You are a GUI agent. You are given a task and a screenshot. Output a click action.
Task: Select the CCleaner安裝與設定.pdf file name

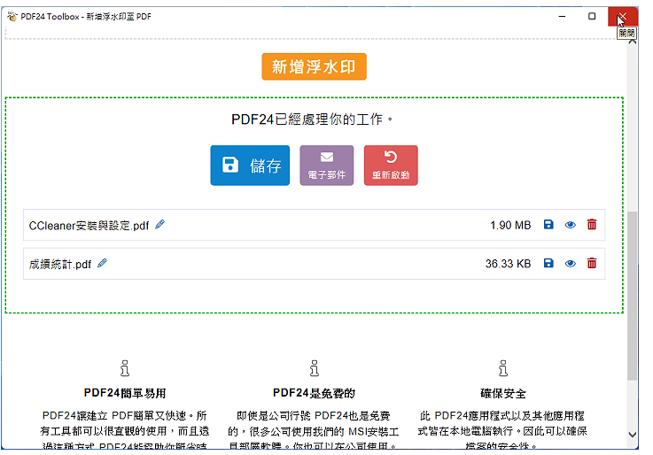pyautogui.click(x=89, y=226)
